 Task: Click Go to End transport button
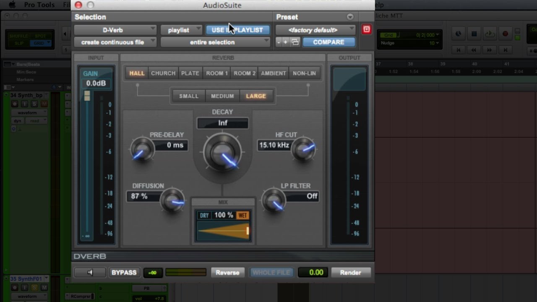(505, 50)
